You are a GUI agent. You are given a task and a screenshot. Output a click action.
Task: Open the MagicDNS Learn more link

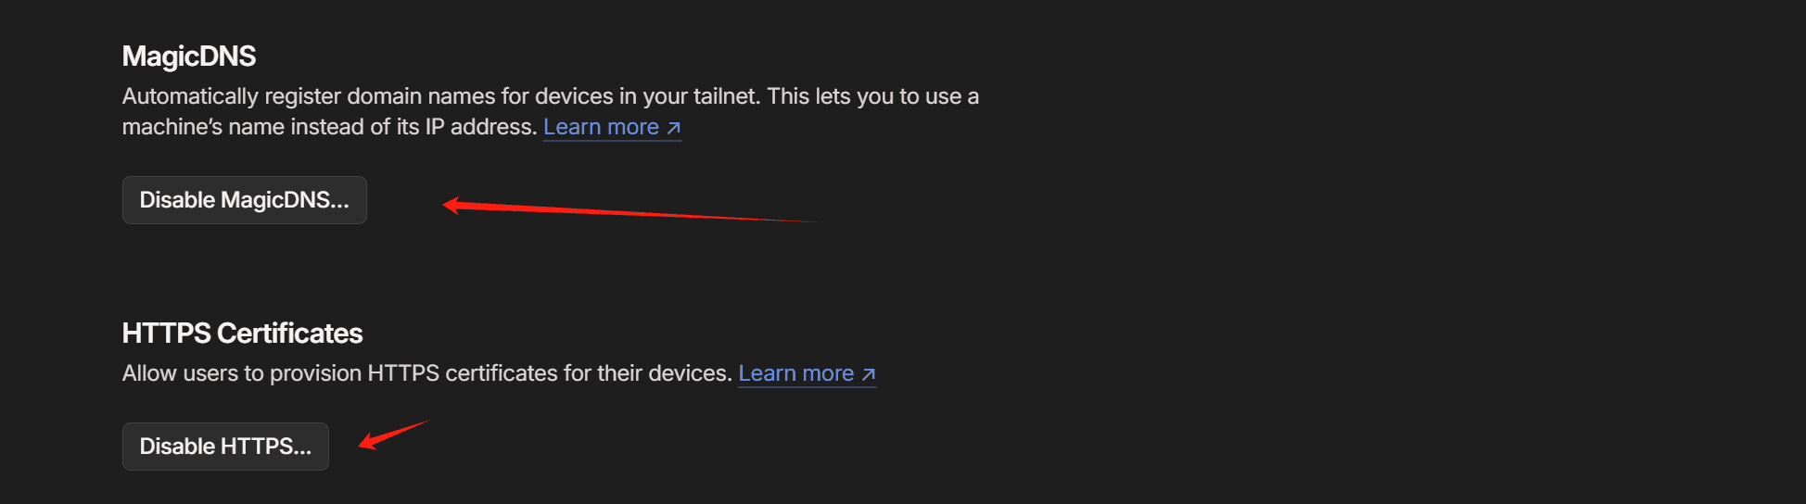pyautogui.click(x=612, y=127)
